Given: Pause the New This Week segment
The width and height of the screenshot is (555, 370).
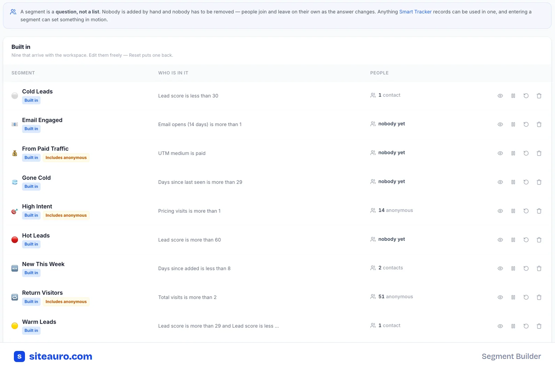Looking at the screenshot, I should 513,268.
